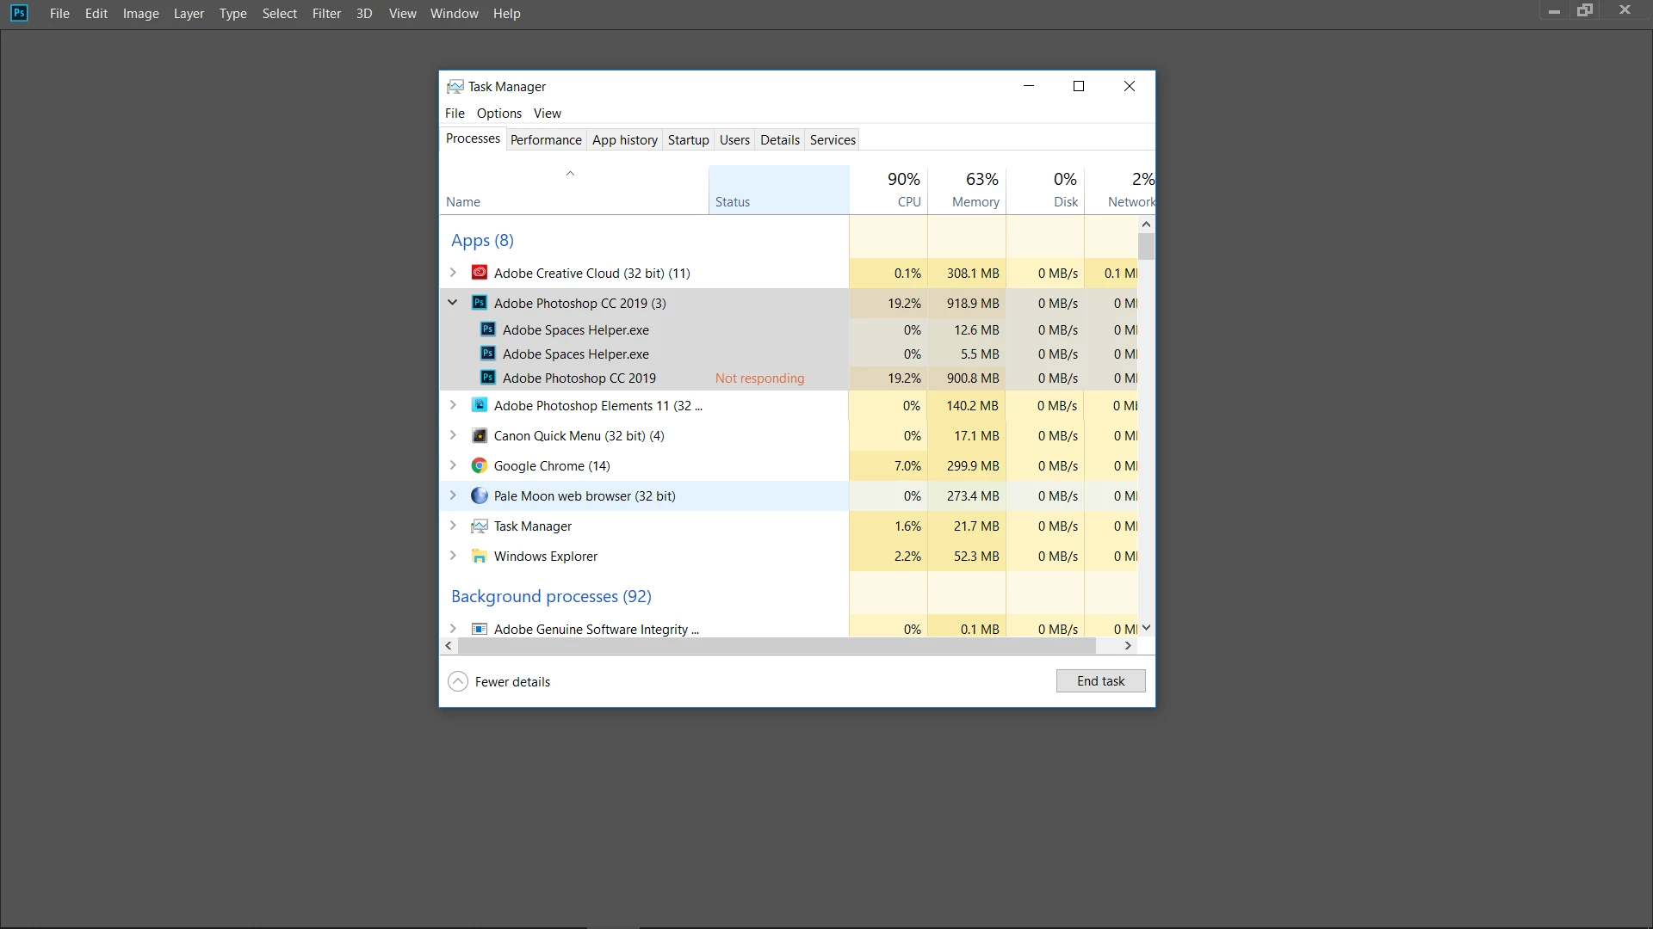Open the Startup tab
Screen dimensions: 1653x929
click(x=688, y=139)
